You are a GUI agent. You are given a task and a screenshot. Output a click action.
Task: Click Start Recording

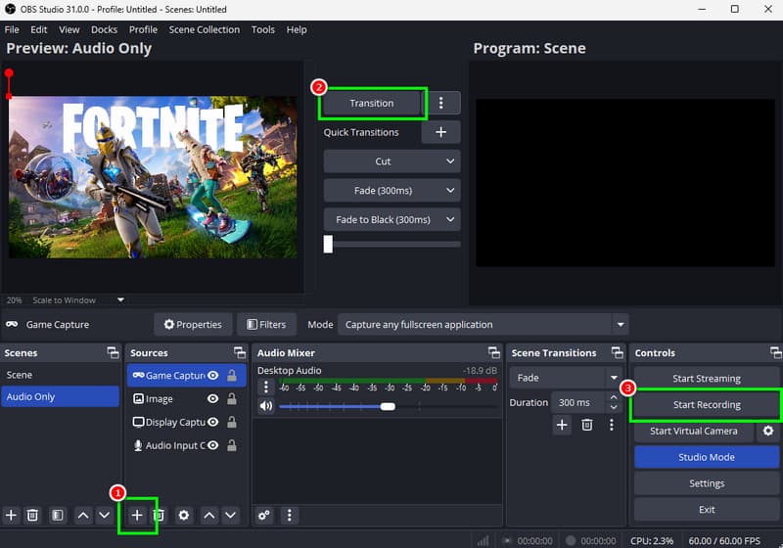pos(707,405)
